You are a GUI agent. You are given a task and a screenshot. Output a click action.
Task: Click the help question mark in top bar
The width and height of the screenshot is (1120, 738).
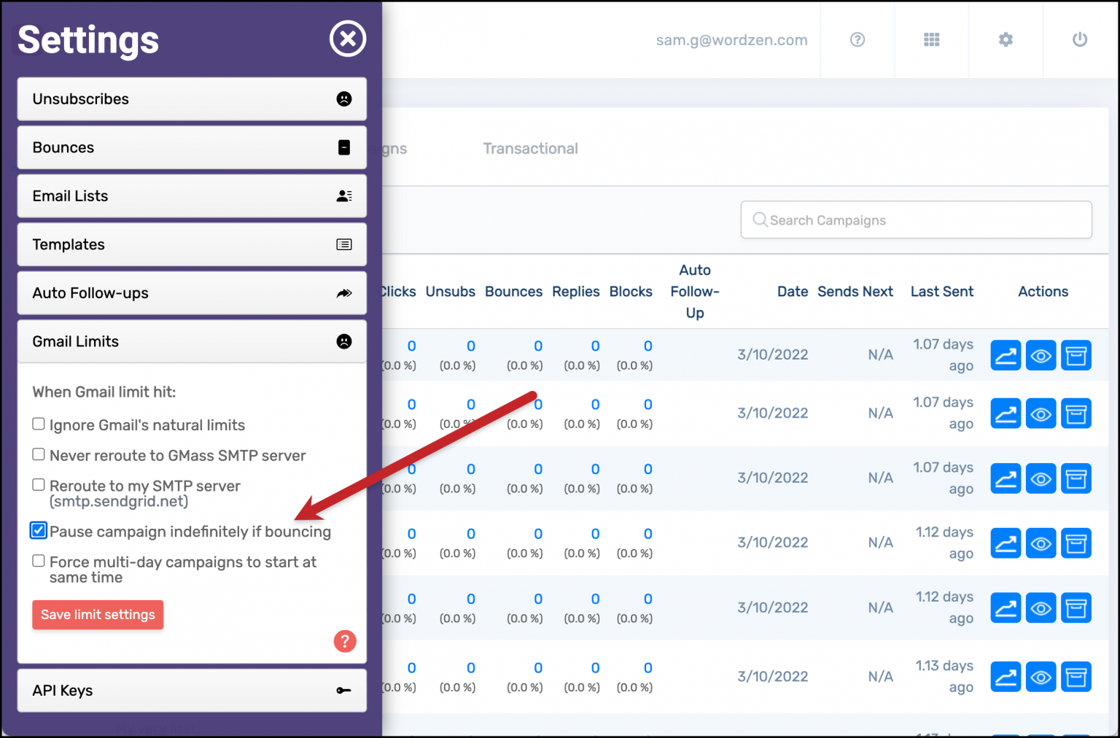[857, 40]
